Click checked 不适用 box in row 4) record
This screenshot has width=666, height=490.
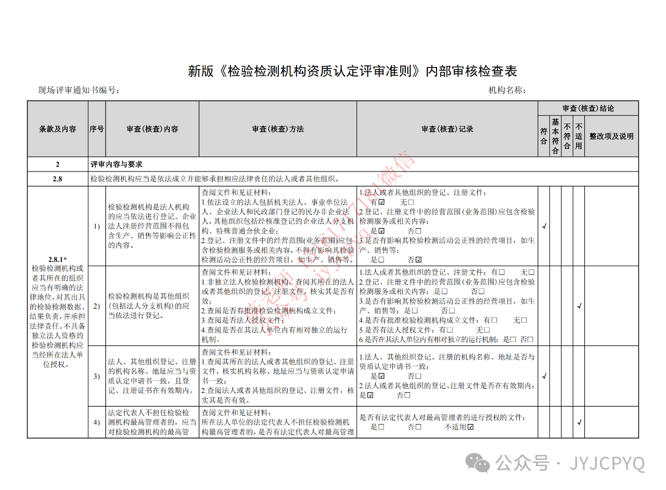[470, 427]
